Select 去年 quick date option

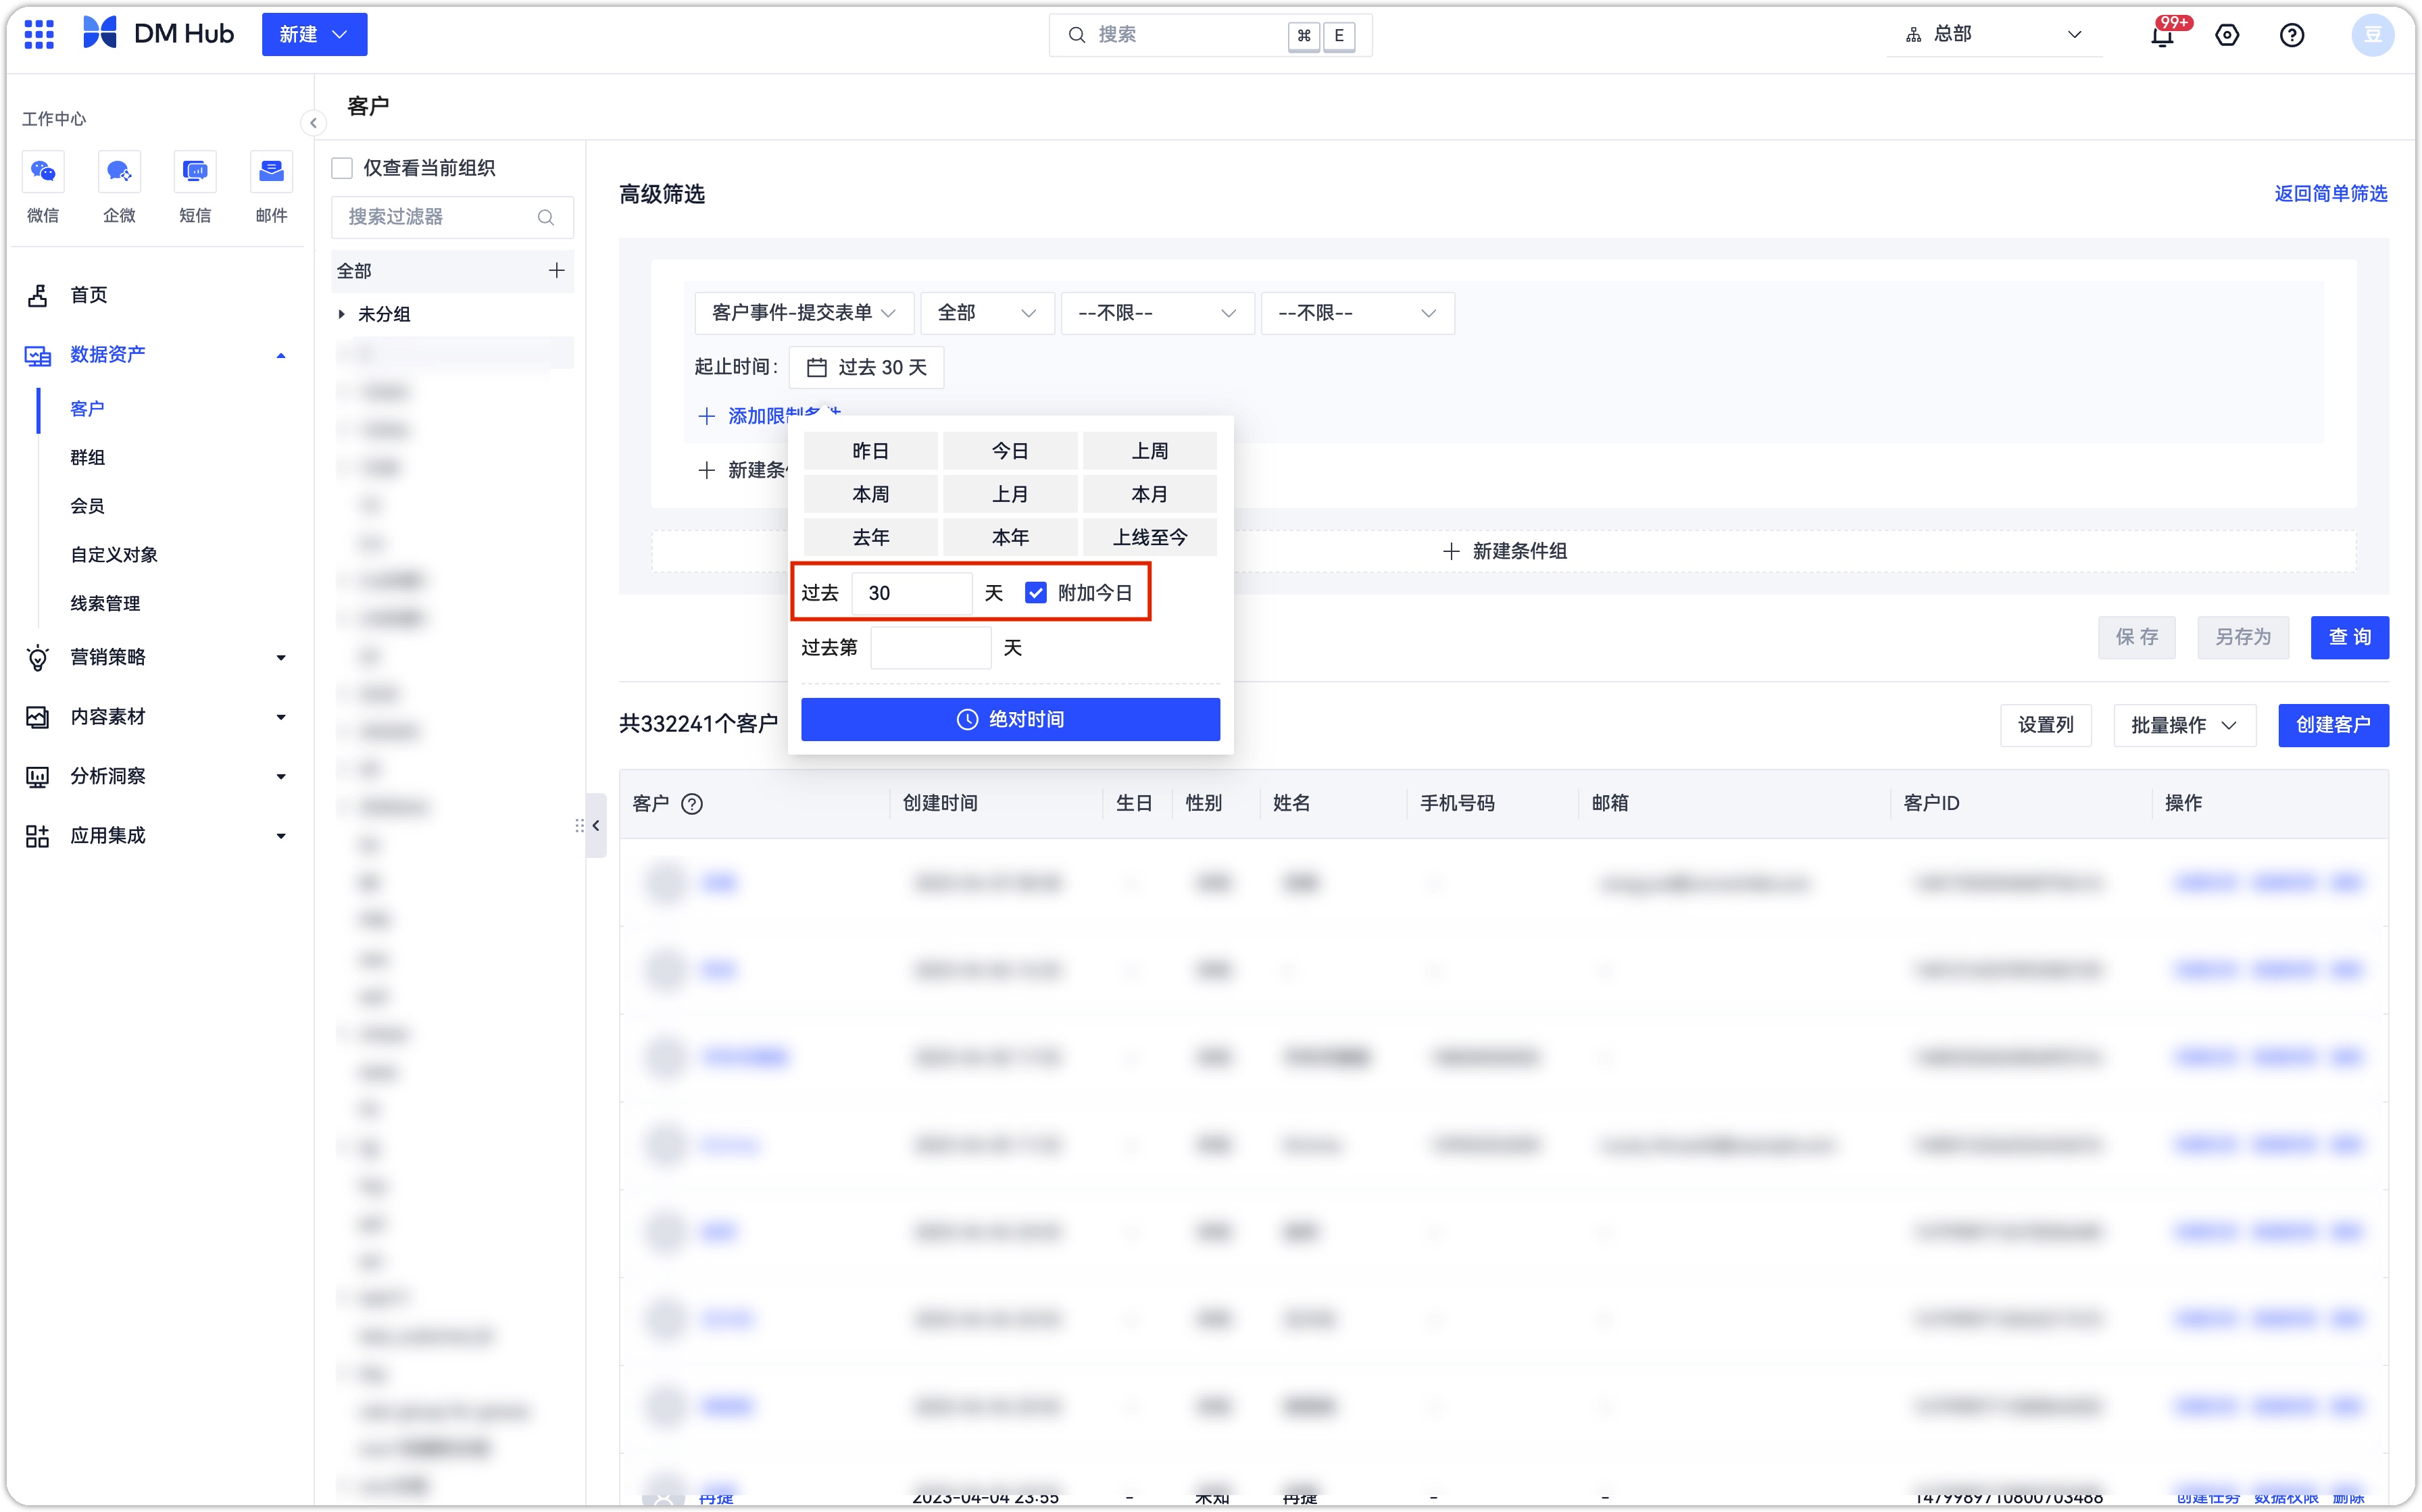coord(870,537)
